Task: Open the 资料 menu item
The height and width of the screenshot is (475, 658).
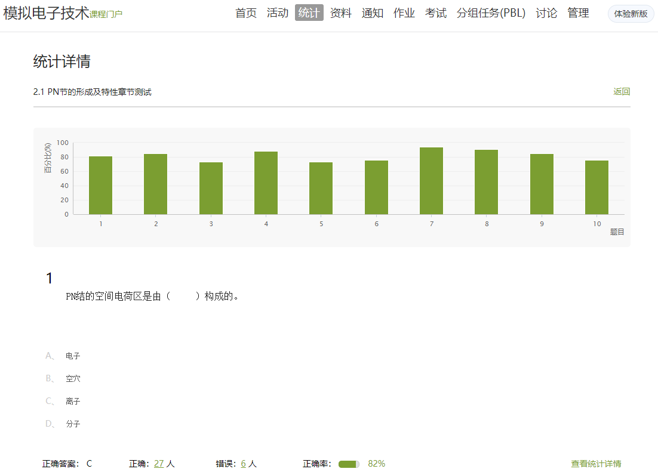Action: (341, 13)
